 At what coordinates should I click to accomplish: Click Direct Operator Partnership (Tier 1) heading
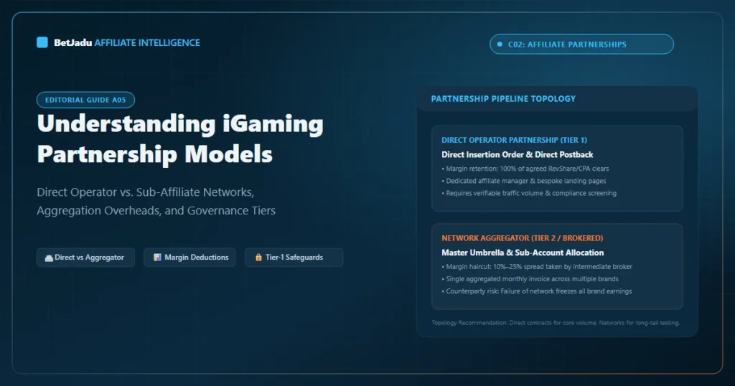pyautogui.click(x=514, y=140)
